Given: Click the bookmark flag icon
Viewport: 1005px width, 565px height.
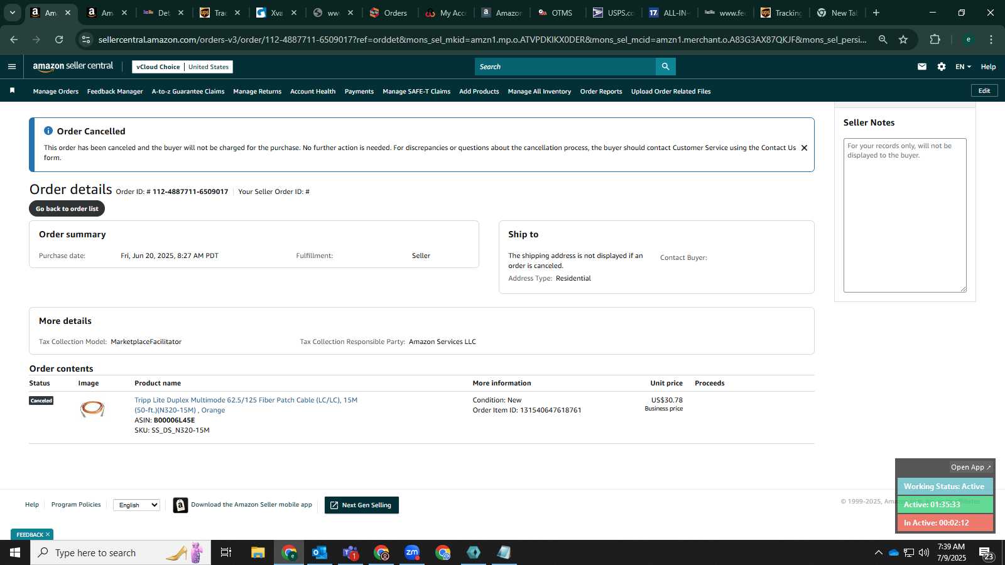Looking at the screenshot, I should click(12, 91).
